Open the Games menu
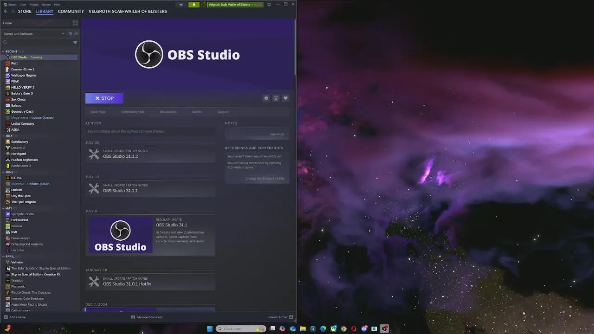This screenshot has height=334, width=594. [46, 5]
